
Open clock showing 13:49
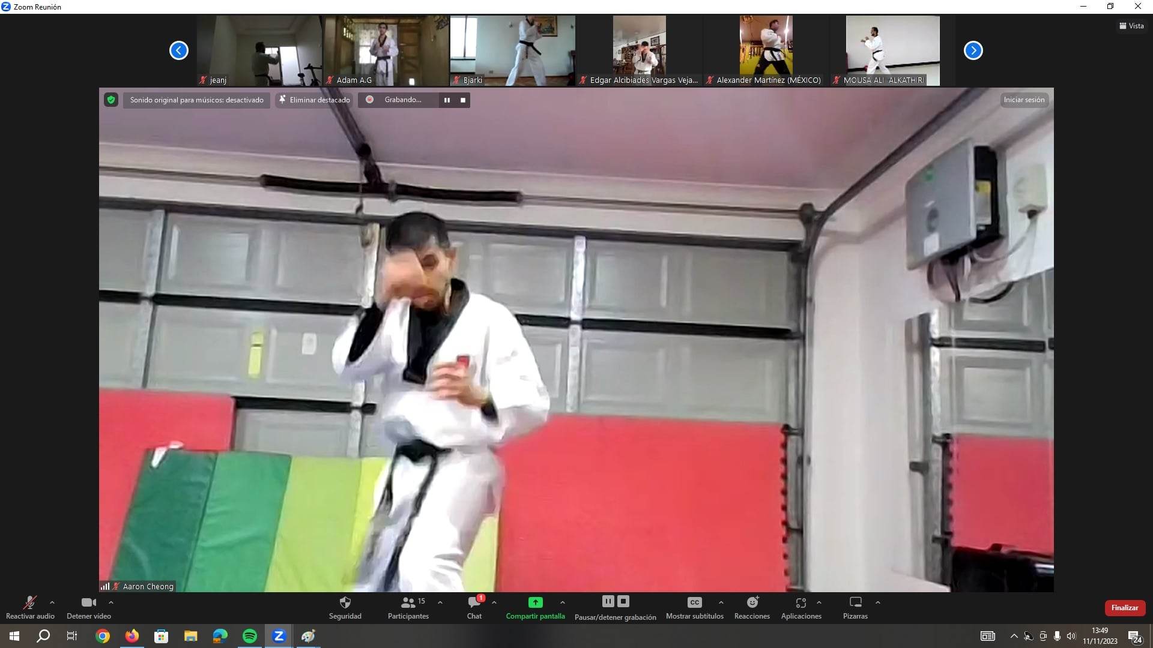[x=1100, y=636]
